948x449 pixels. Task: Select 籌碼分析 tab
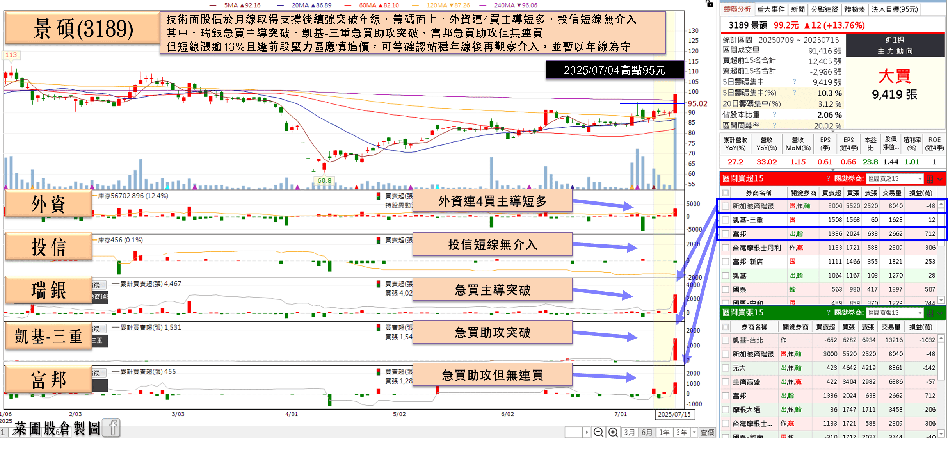[x=737, y=9]
